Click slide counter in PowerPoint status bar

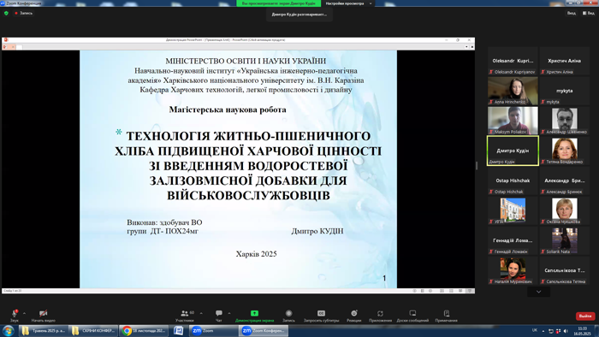click(x=13, y=291)
